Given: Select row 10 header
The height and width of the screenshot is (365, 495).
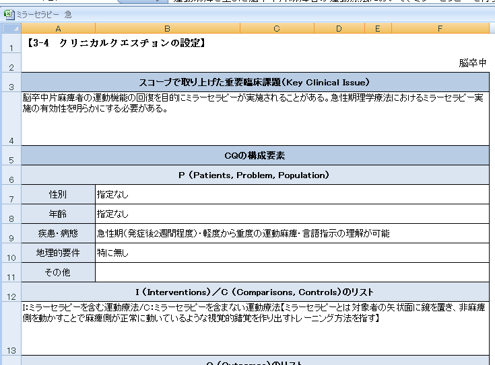Looking at the screenshot, I should (11, 253).
